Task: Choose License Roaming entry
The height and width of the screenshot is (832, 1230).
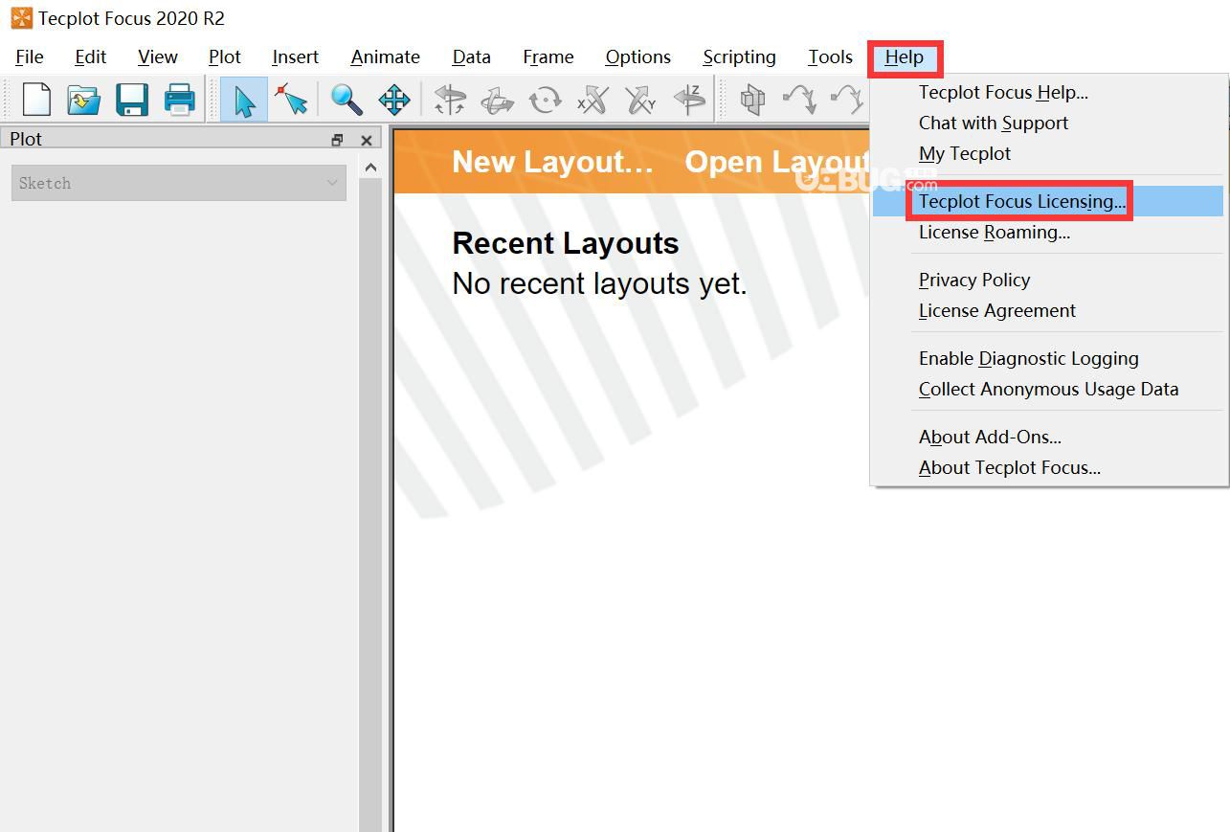Action: [x=1048, y=233]
